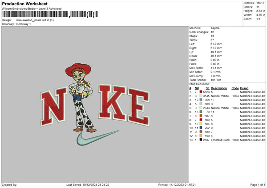Image resolution: width=267 pixels, height=188 pixels.
Task: Select the Printed timestamp 11/12/2023 01.45.21
Action: 182,184
